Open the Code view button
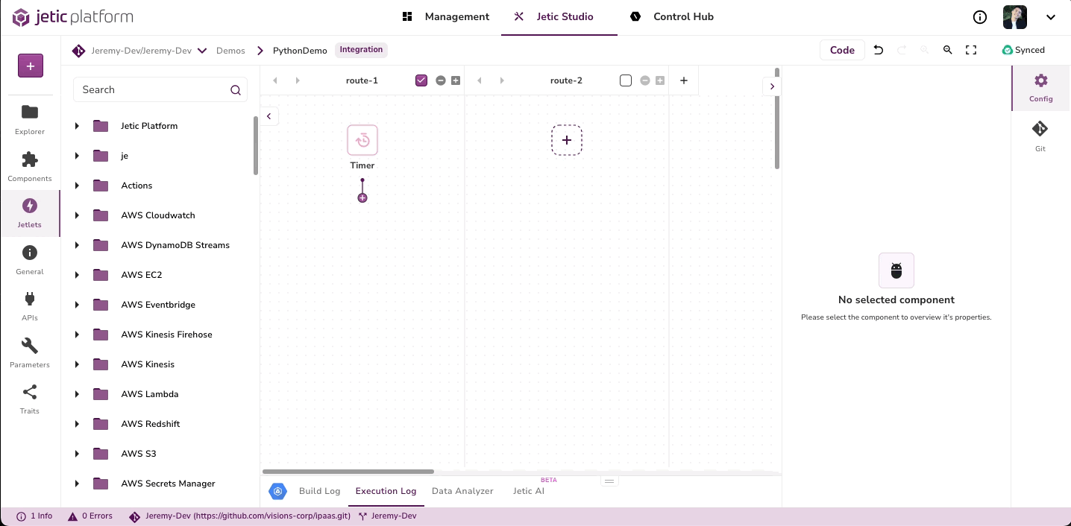1071x526 pixels. [842, 50]
